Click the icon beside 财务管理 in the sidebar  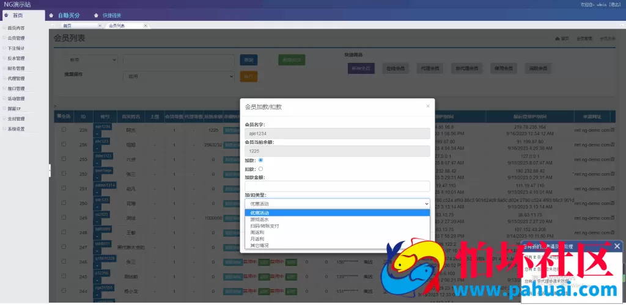(x=4, y=68)
